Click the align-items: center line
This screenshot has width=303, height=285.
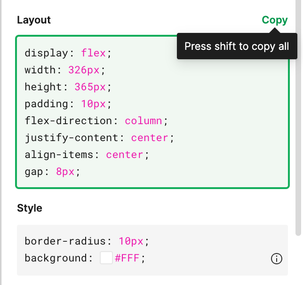(x=87, y=155)
